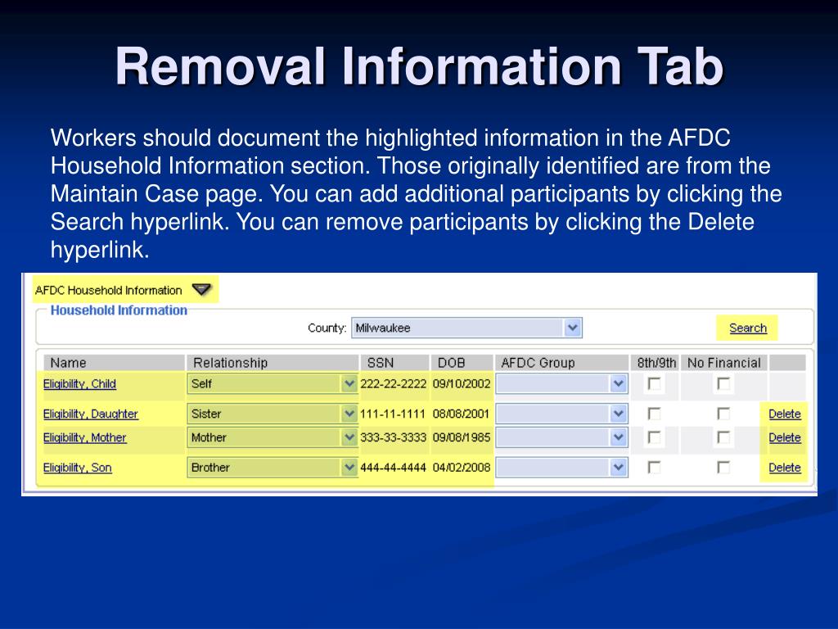Image resolution: width=838 pixels, height=629 pixels.
Task: Select DOB 04/02/2008 cell
Action: click(x=462, y=467)
